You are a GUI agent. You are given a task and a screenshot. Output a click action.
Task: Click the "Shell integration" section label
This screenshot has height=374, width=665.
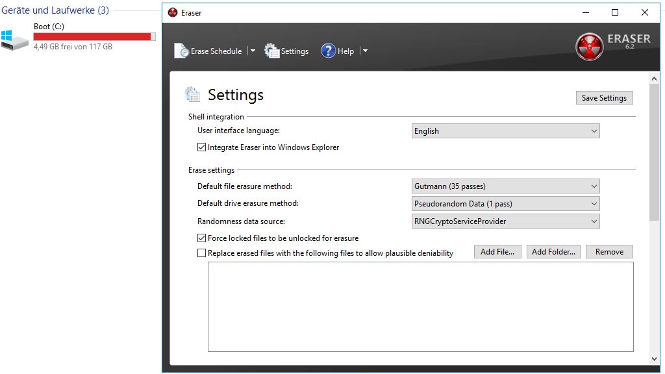pos(216,117)
